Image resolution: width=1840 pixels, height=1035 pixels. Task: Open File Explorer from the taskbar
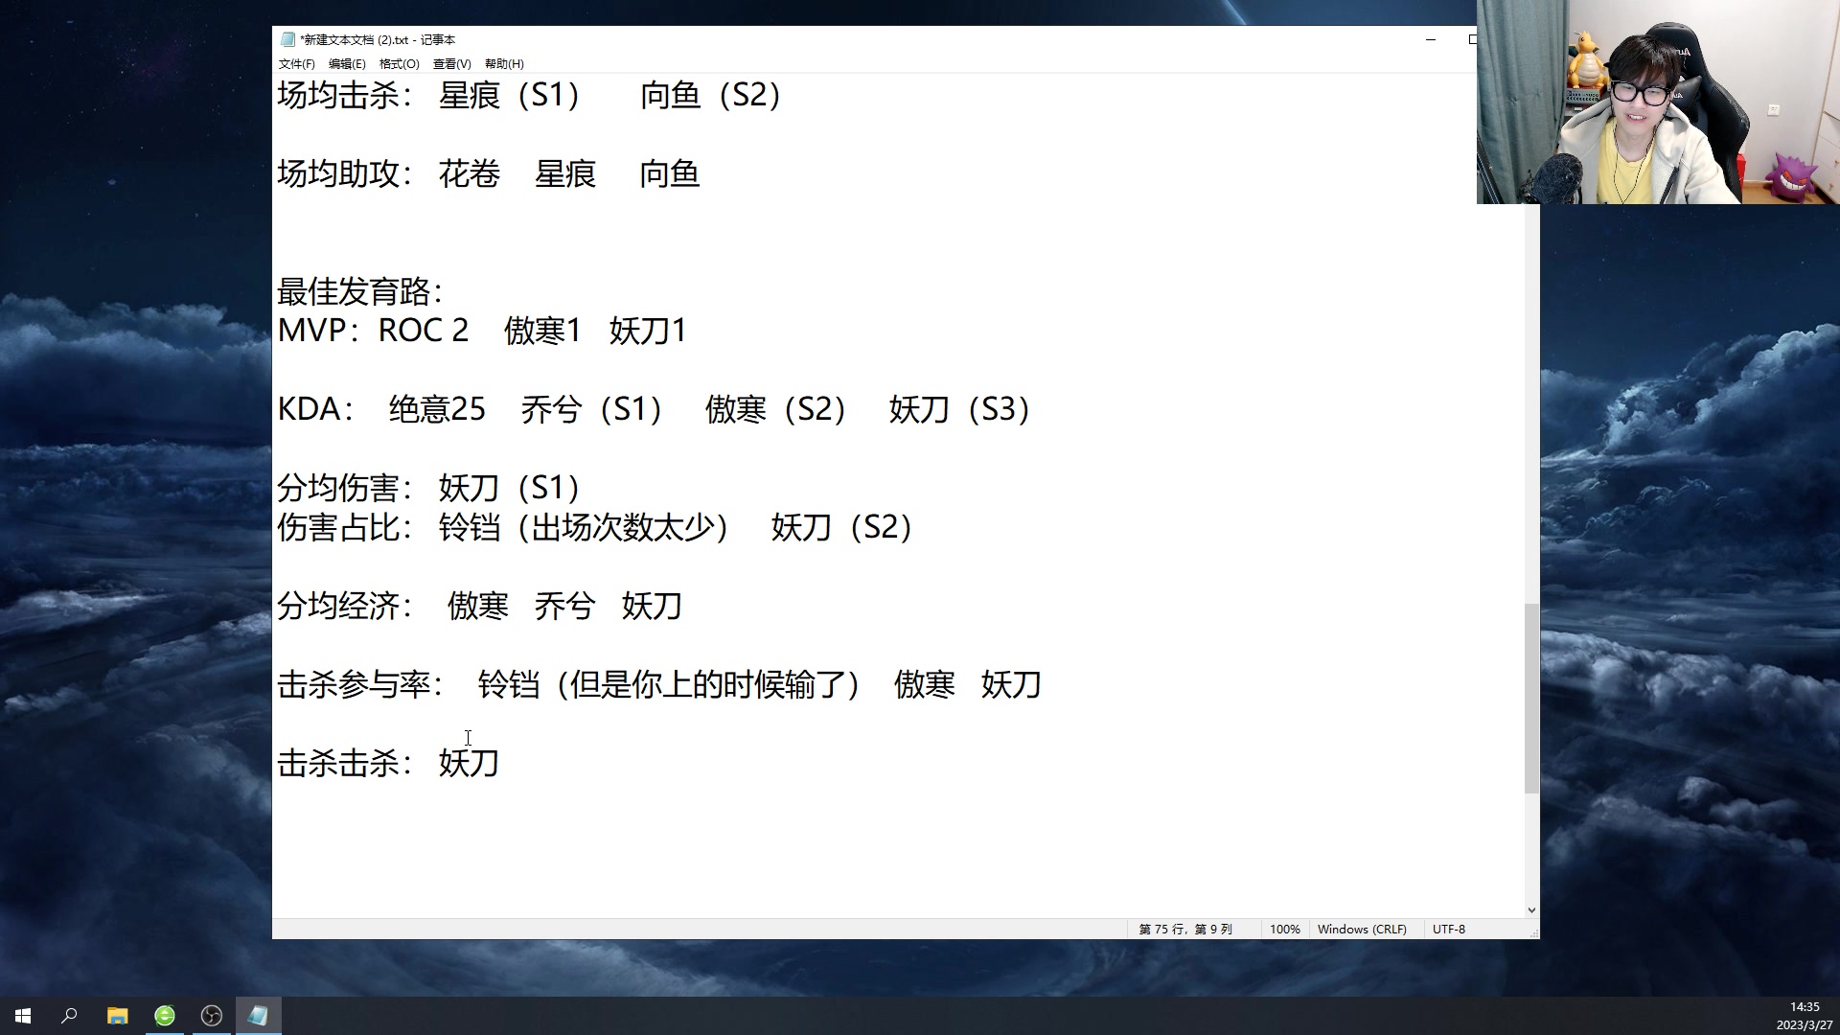point(117,1016)
